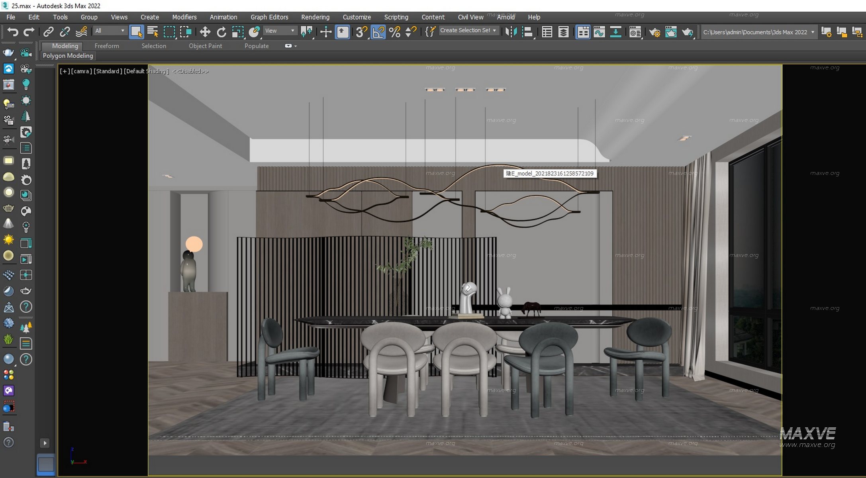Open the Select by Name dialog

point(153,31)
